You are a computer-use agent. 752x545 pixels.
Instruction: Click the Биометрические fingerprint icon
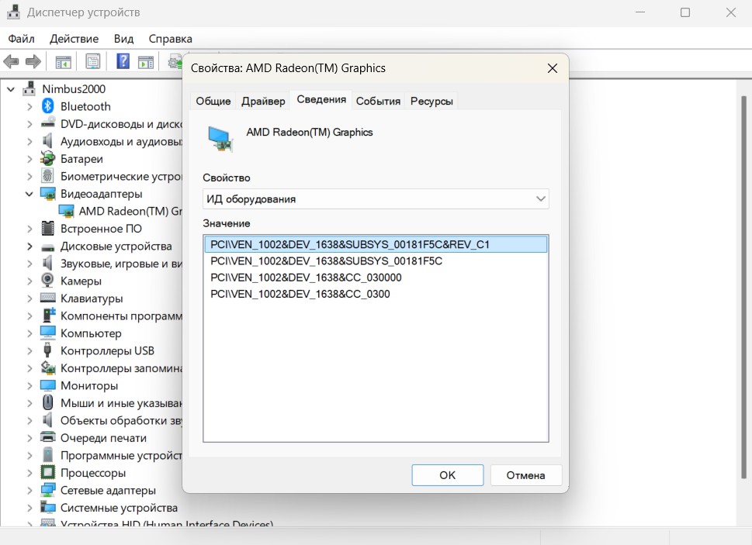point(47,176)
